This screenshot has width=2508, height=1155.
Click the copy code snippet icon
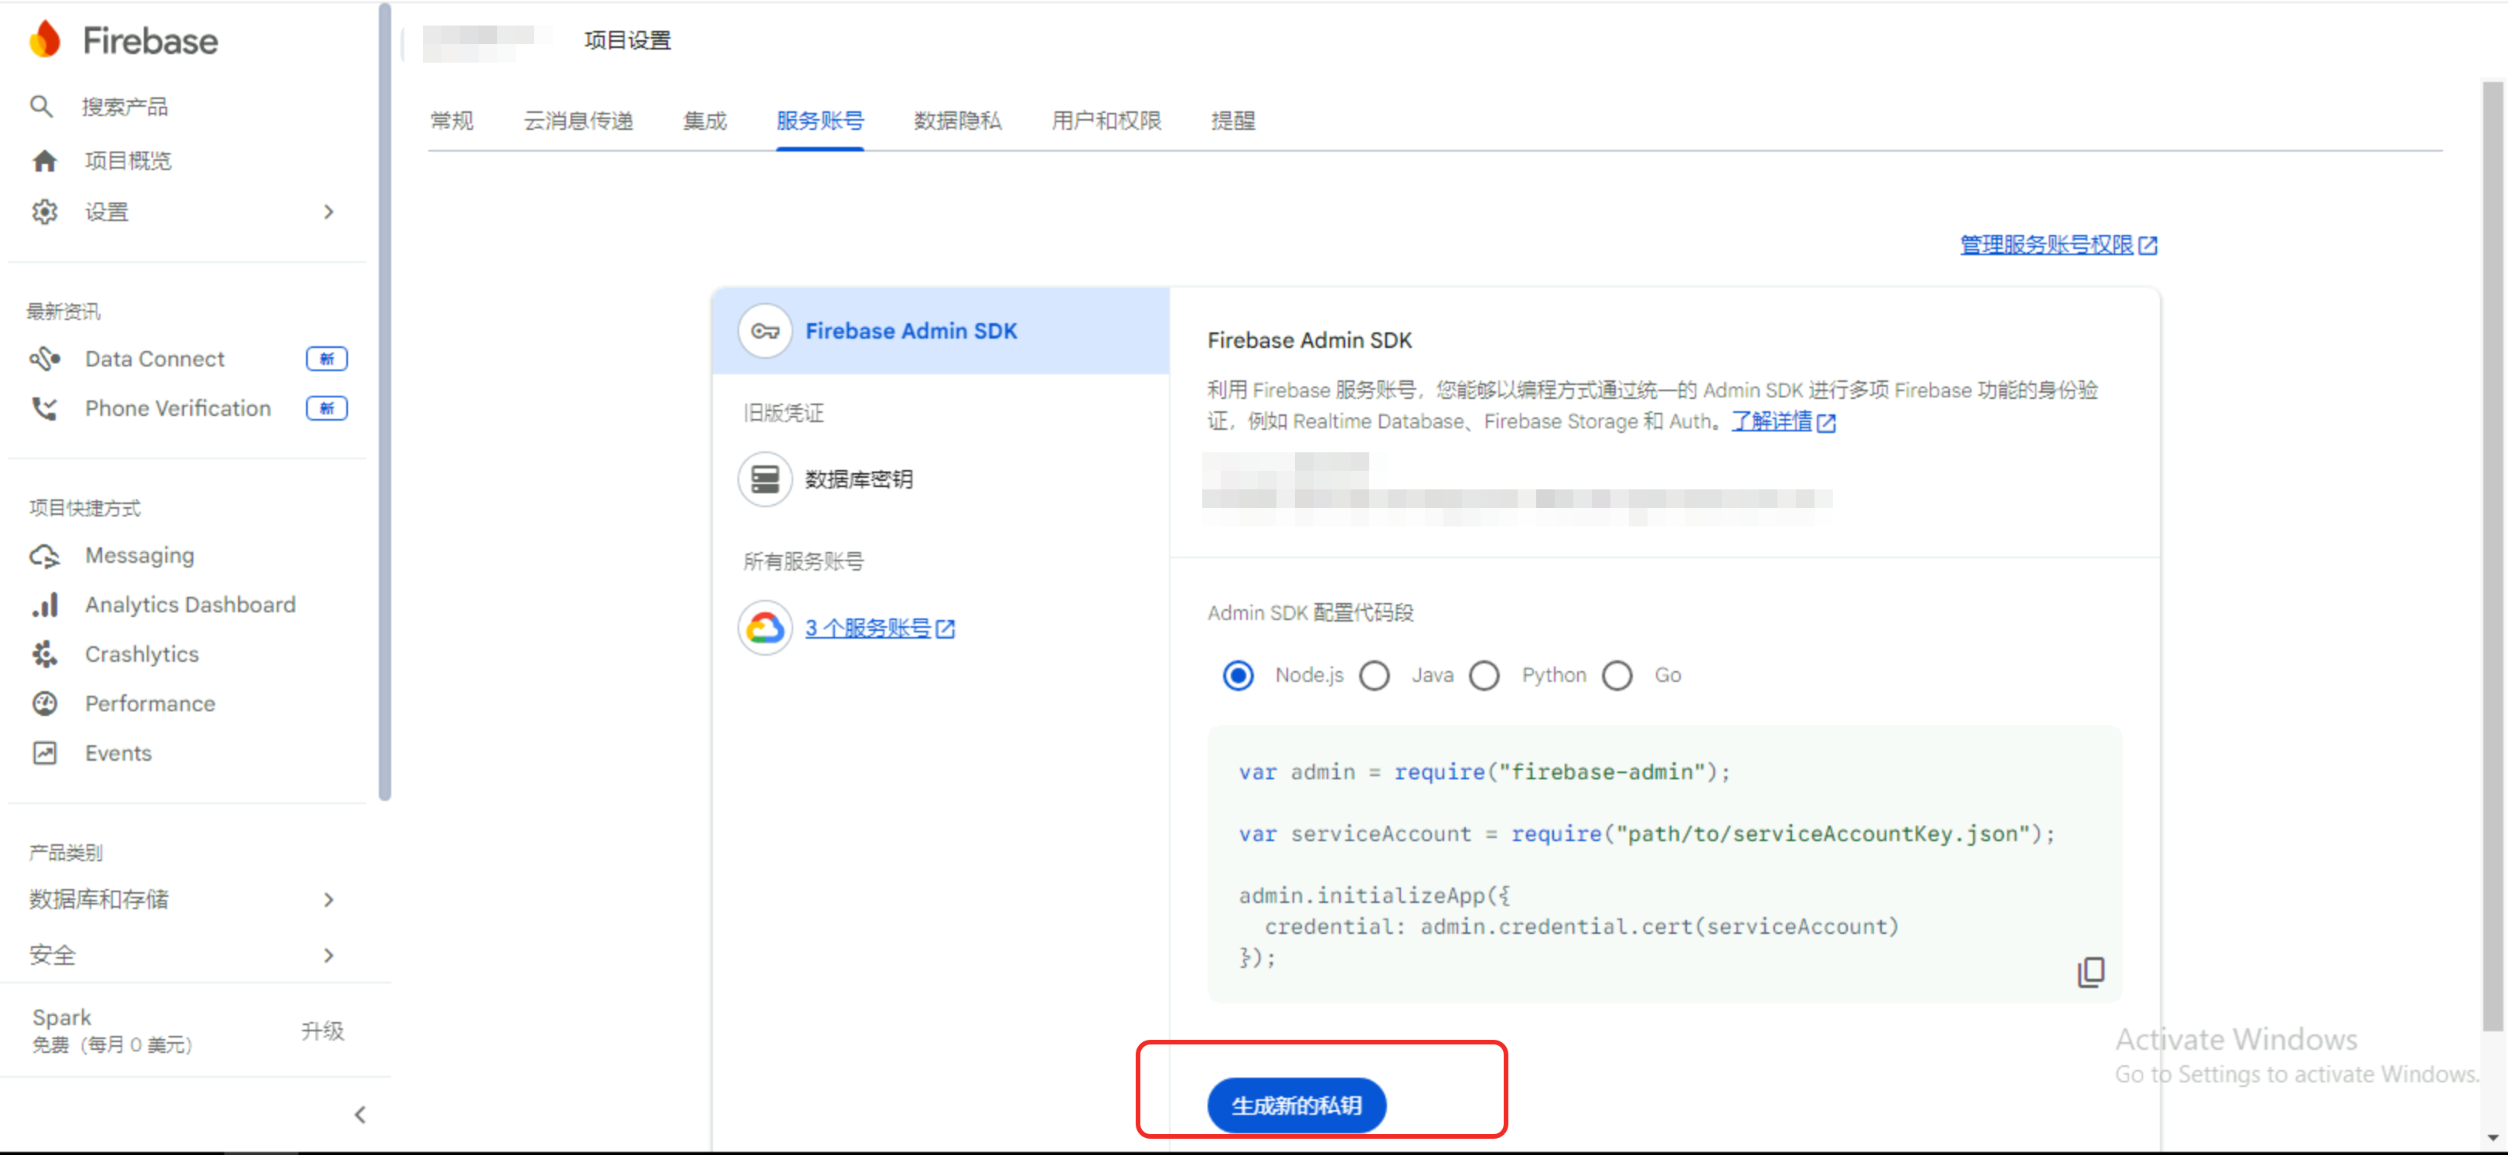pyautogui.click(x=2091, y=971)
